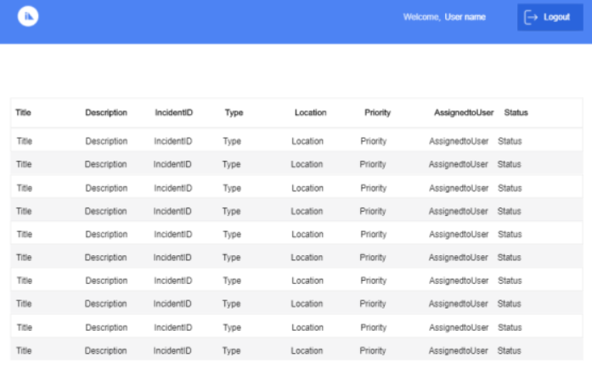592x381 pixels.
Task: Click the Type column header
Action: click(x=234, y=112)
